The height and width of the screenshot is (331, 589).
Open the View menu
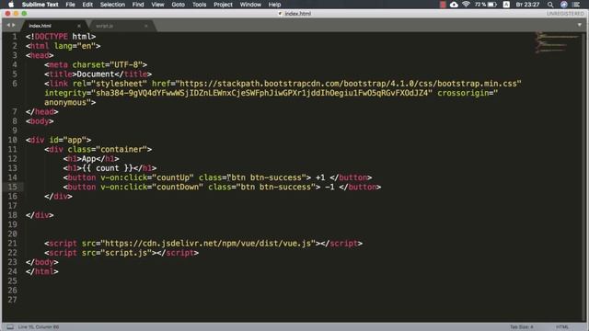tap(157, 5)
